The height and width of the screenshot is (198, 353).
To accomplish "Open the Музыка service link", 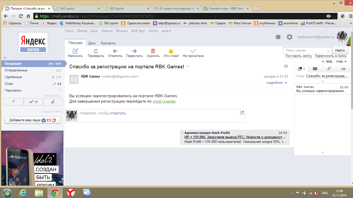I will click(122, 31).
